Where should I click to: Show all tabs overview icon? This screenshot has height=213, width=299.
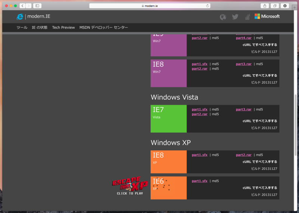pos(275,6)
